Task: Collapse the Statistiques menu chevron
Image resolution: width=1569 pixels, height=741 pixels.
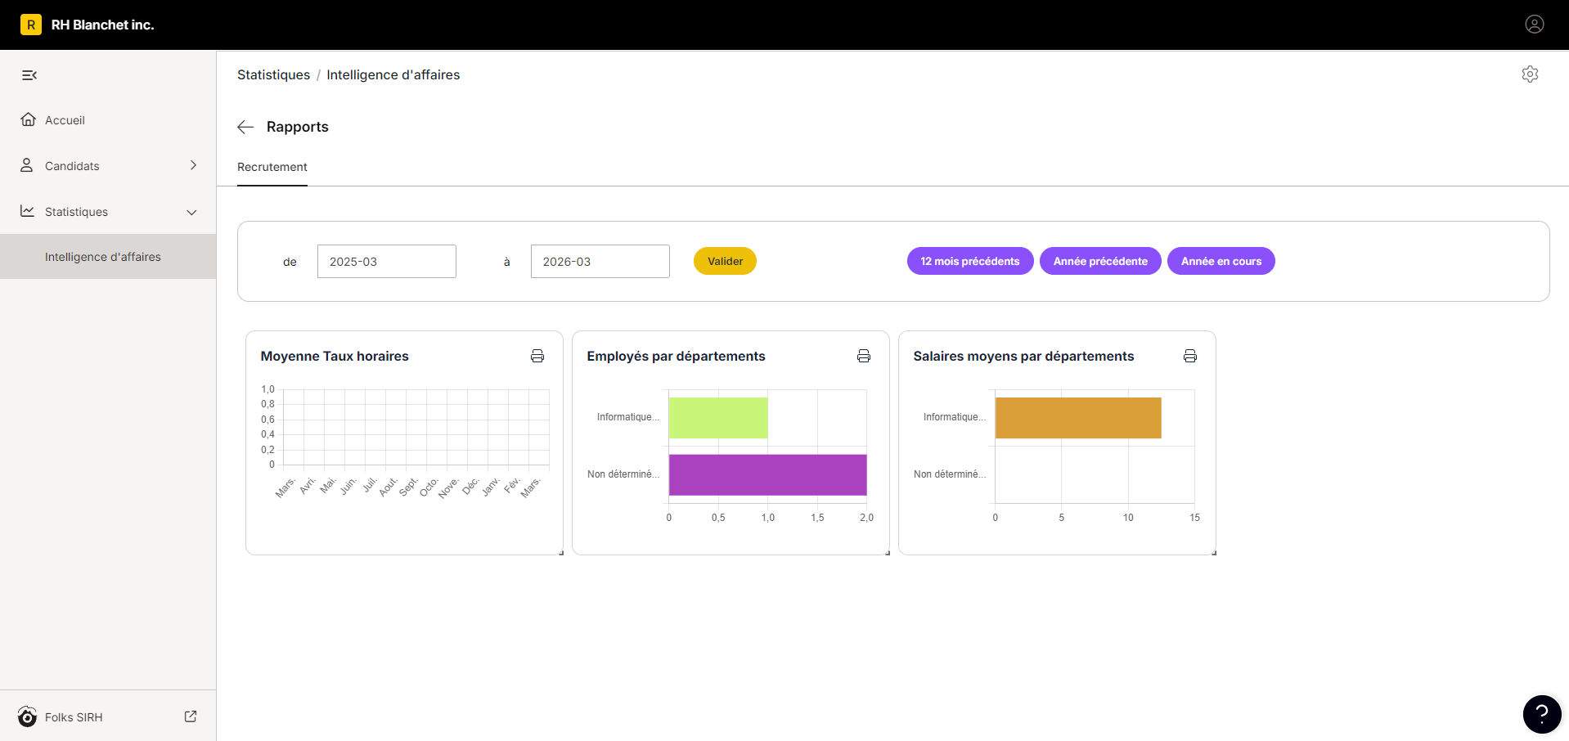Action: [191, 212]
